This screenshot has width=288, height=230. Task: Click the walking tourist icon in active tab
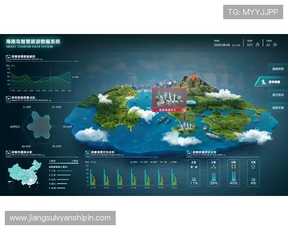tap(264, 82)
